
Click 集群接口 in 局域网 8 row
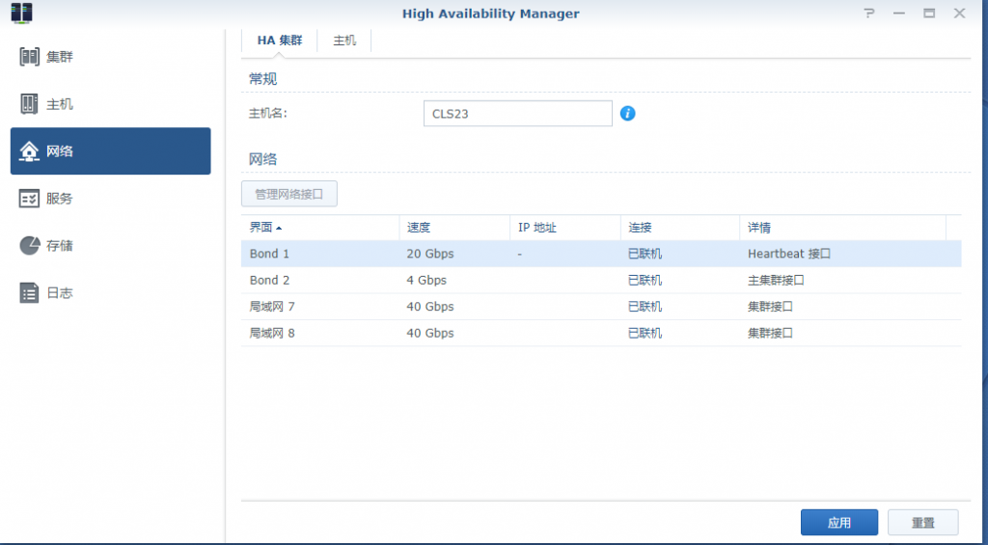click(x=771, y=334)
